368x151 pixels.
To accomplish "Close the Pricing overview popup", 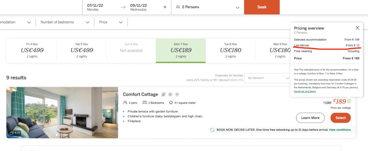I will tap(357, 28).
